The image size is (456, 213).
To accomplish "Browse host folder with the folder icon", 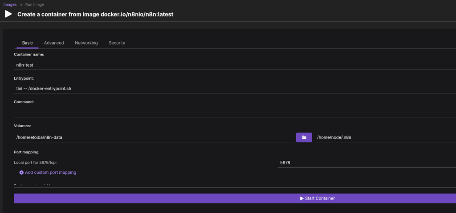I will click(304, 137).
